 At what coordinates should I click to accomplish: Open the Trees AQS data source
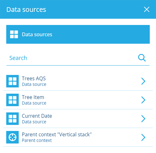coord(78,81)
